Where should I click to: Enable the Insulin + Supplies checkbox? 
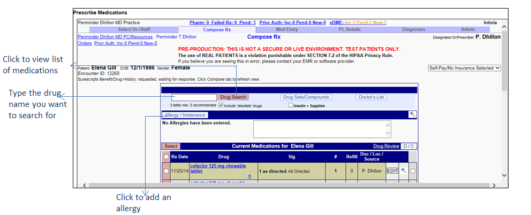[x=291, y=105]
